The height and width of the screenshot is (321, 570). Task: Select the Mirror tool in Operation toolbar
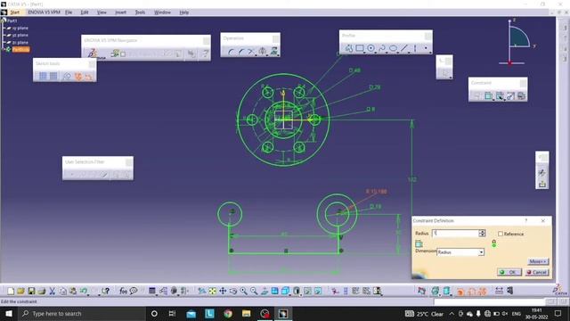tap(263, 52)
